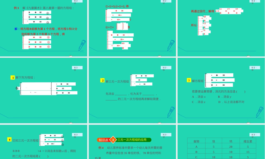Screen dimensions: 265x159
Task: Click the red 例4 label
Action: [101, 148]
